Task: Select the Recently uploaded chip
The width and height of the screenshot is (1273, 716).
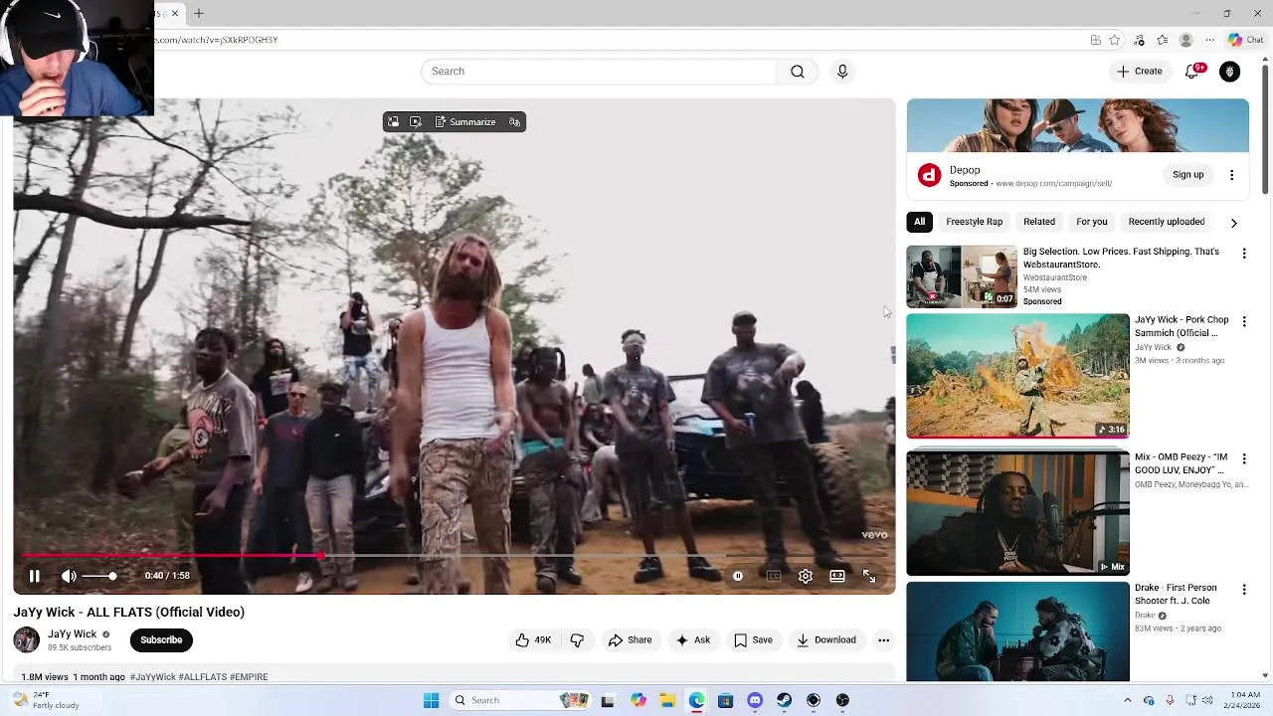Action: 1167,222
